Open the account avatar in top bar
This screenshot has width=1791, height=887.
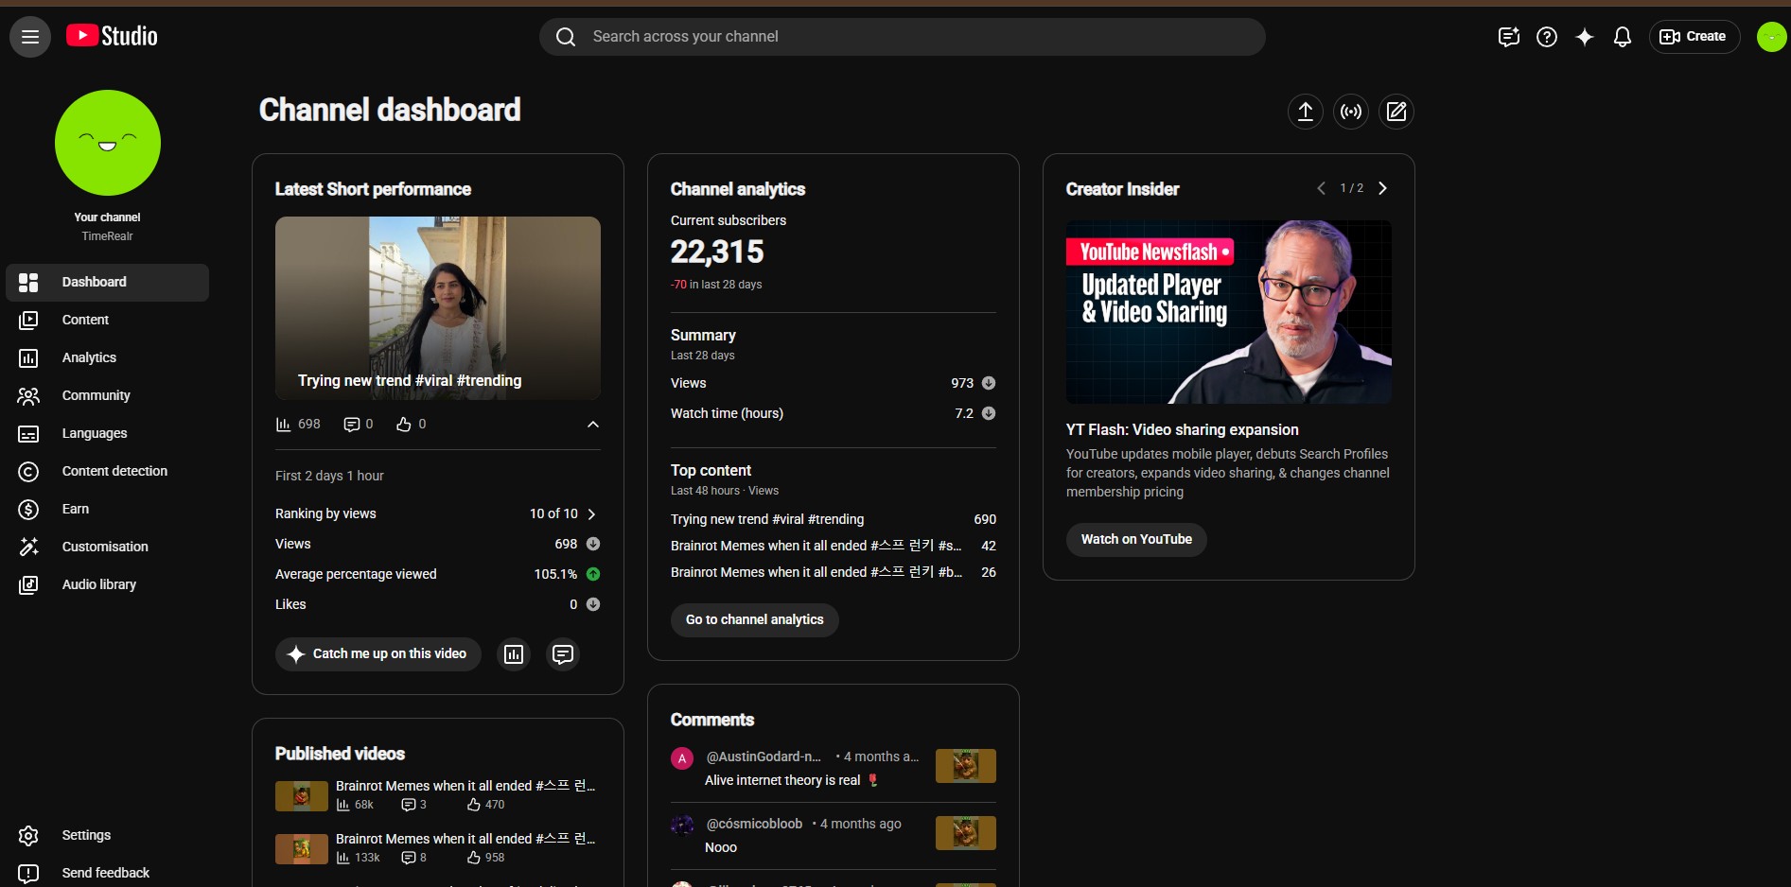[1771, 37]
